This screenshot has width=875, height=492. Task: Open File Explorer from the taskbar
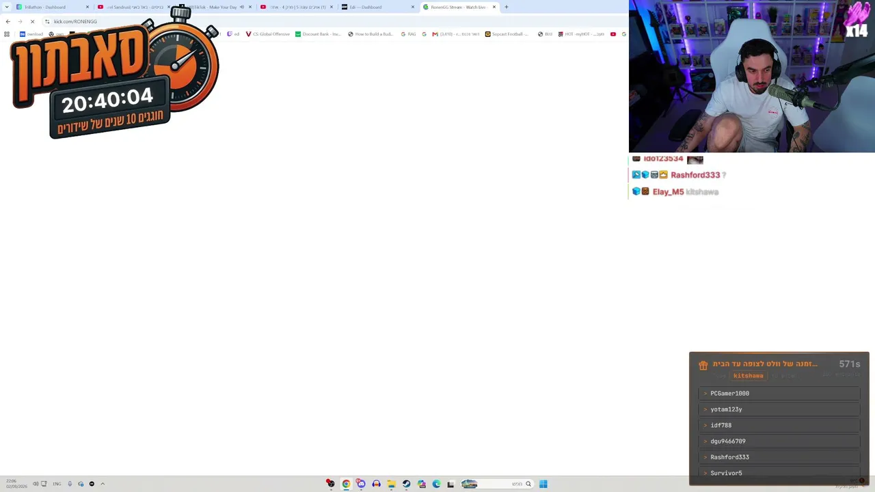[x=391, y=484]
